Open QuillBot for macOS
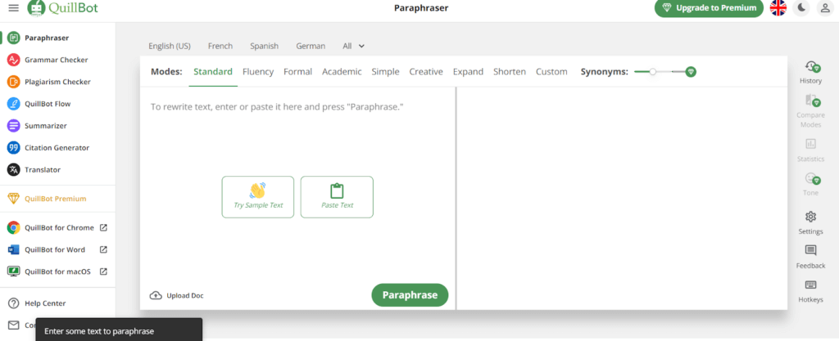This screenshot has width=839, height=341. click(x=57, y=271)
